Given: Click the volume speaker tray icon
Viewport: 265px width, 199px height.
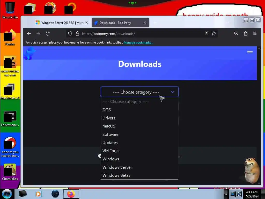Looking at the screenshot, I should coord(239,194).
